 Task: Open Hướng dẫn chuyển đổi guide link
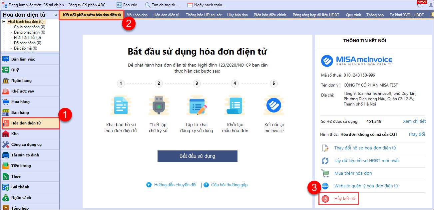click(x=175, y=185)
